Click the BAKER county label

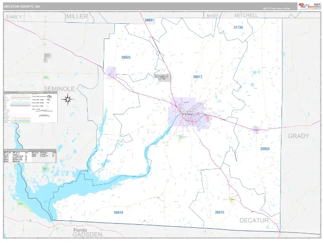(x=213, y=16)
